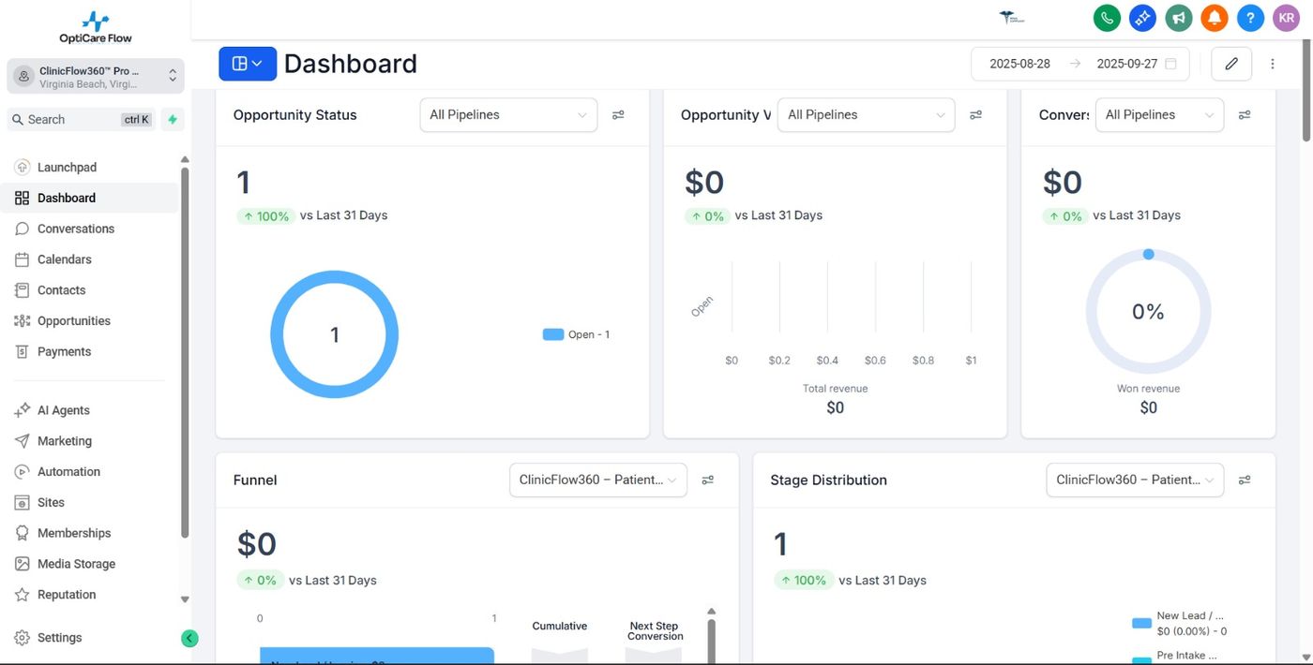Click the blue help question mark icon
1313x665 pixels.
click(1250, 18)
